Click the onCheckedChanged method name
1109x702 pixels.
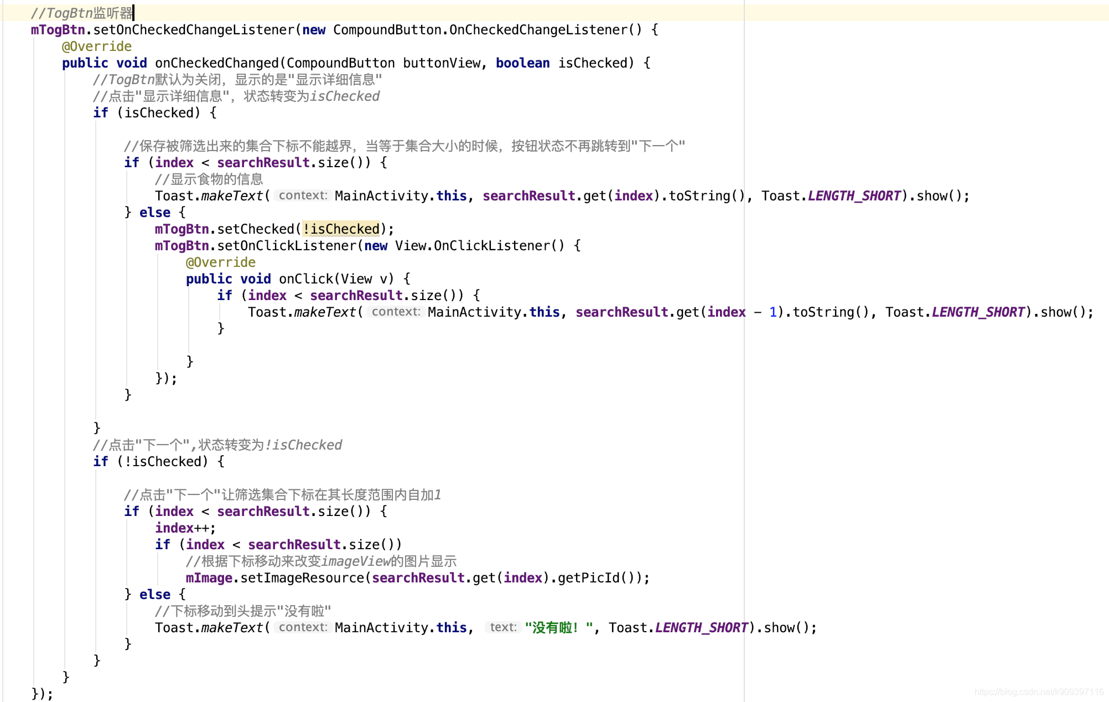pos(216,63)
